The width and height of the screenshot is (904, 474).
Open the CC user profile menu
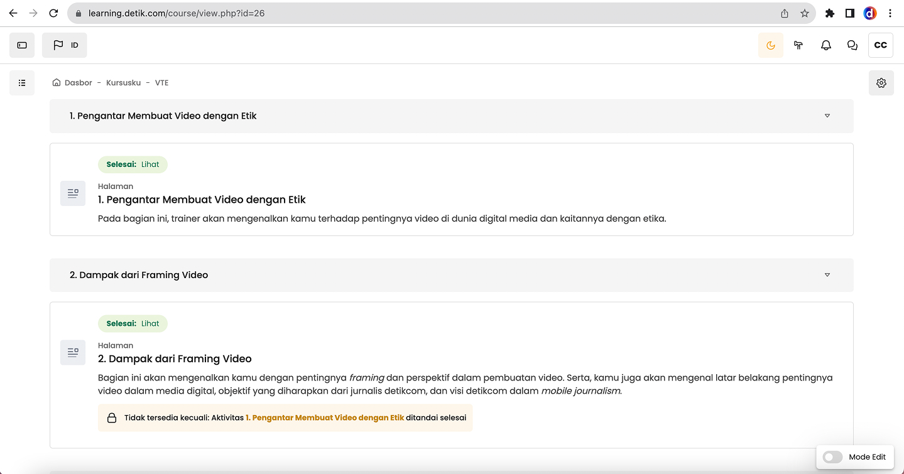880,45
